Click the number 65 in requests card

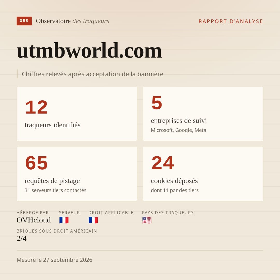37,163
